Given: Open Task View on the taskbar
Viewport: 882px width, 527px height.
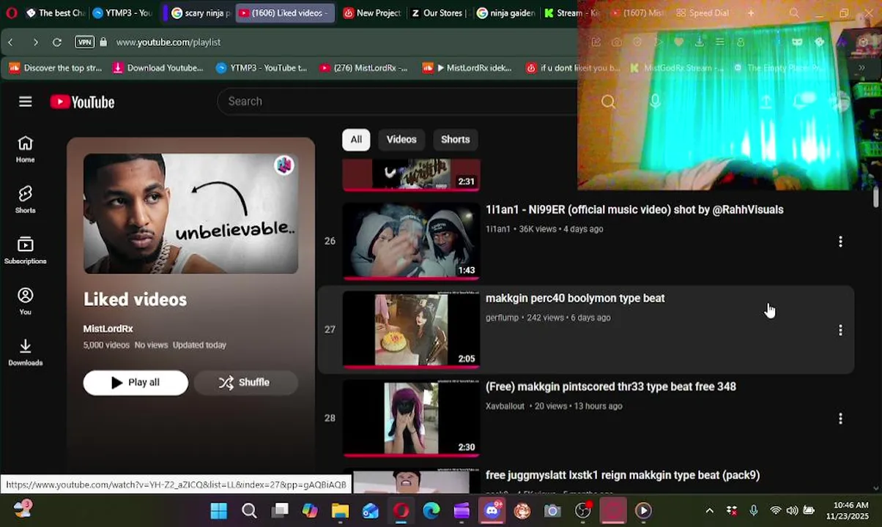Looking at the screenshot, I should (x=280, y=511).
